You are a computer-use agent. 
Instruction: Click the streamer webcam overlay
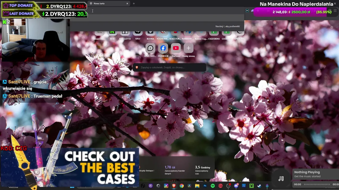click(36, 40)
